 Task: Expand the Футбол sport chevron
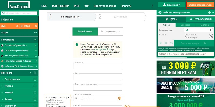tap(2, 86)
